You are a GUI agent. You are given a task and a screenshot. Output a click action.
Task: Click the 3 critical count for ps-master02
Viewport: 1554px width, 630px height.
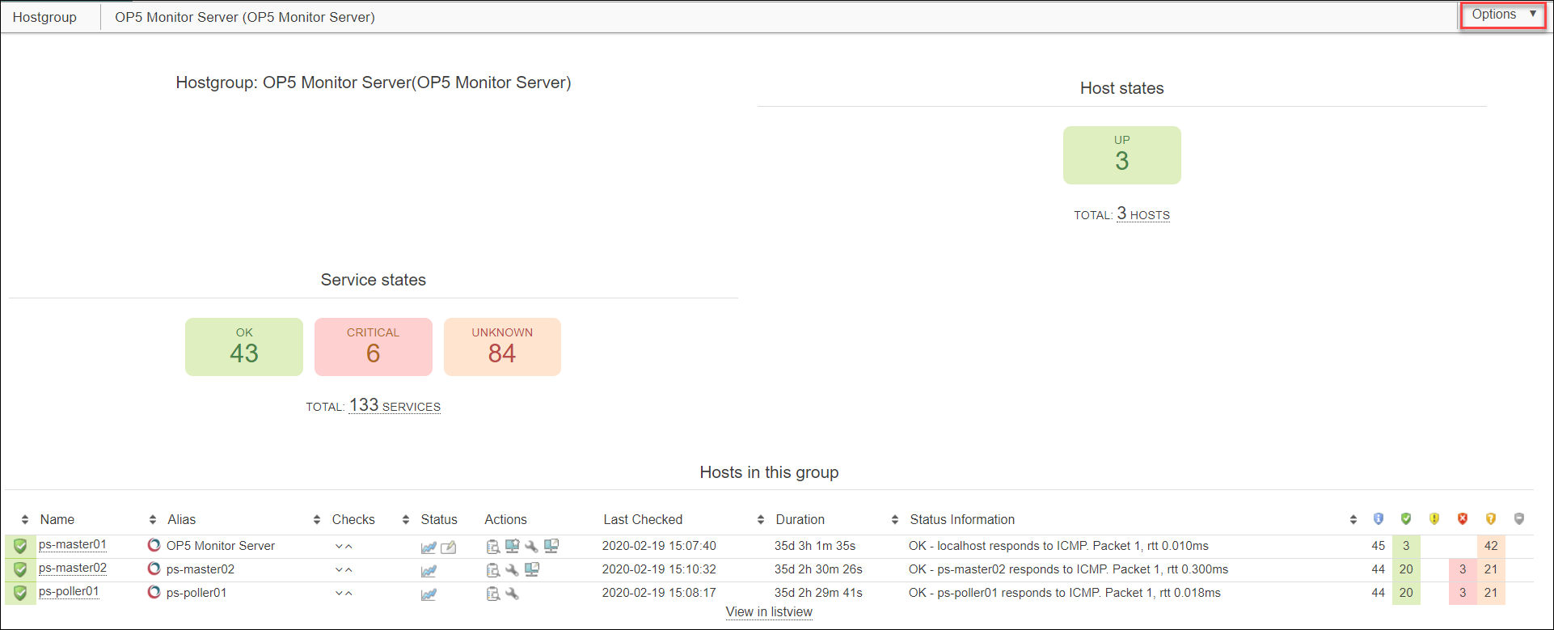(1463, 570)
